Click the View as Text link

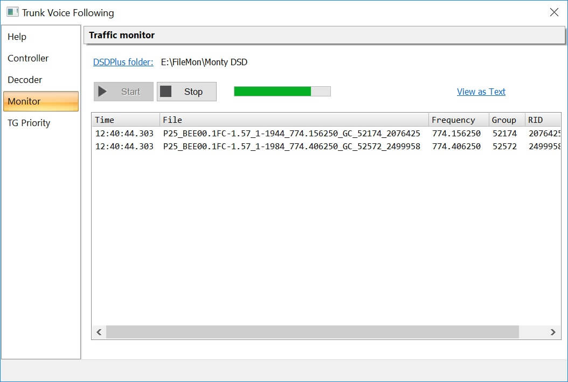pyautogui.click(x=481, y=92)
